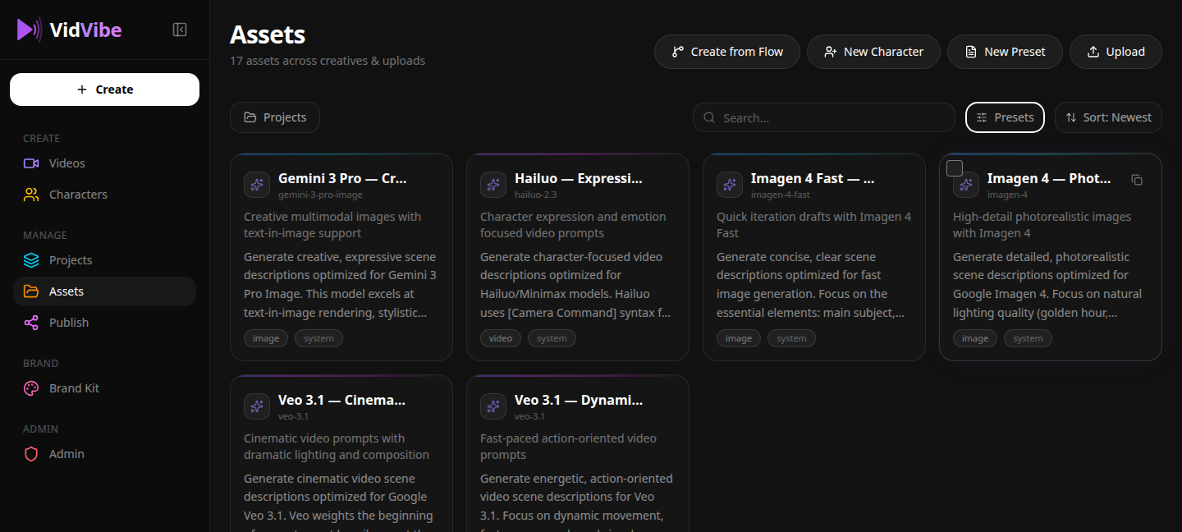This screenshot has width=1182, height=532.
Task: Open the Publish page
Action: point(104,323)
